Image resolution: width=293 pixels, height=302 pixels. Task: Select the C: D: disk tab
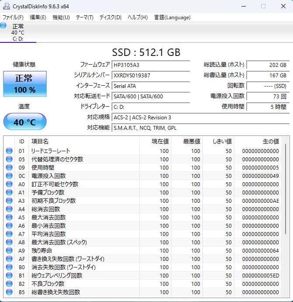click(18, 32)
